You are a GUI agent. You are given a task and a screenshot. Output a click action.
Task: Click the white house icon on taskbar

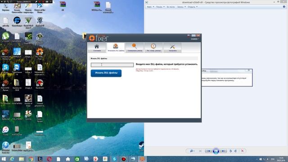68,159
